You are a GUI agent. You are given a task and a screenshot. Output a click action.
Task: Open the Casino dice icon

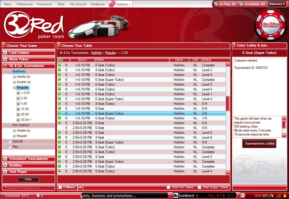coord(112,4)
